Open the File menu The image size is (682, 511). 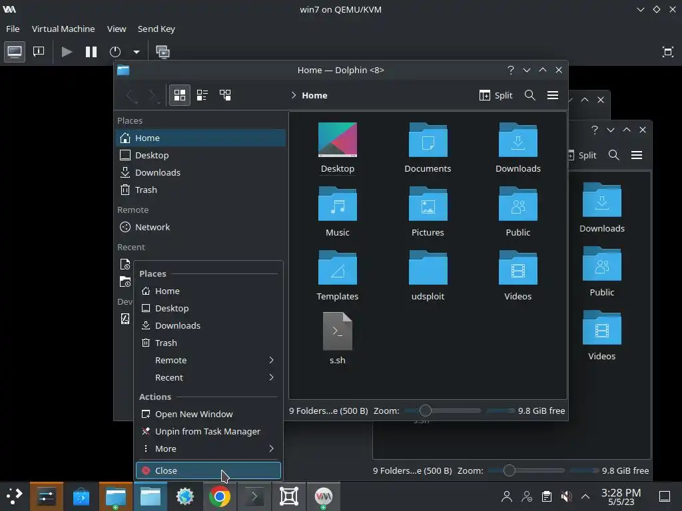pos(13,29)
